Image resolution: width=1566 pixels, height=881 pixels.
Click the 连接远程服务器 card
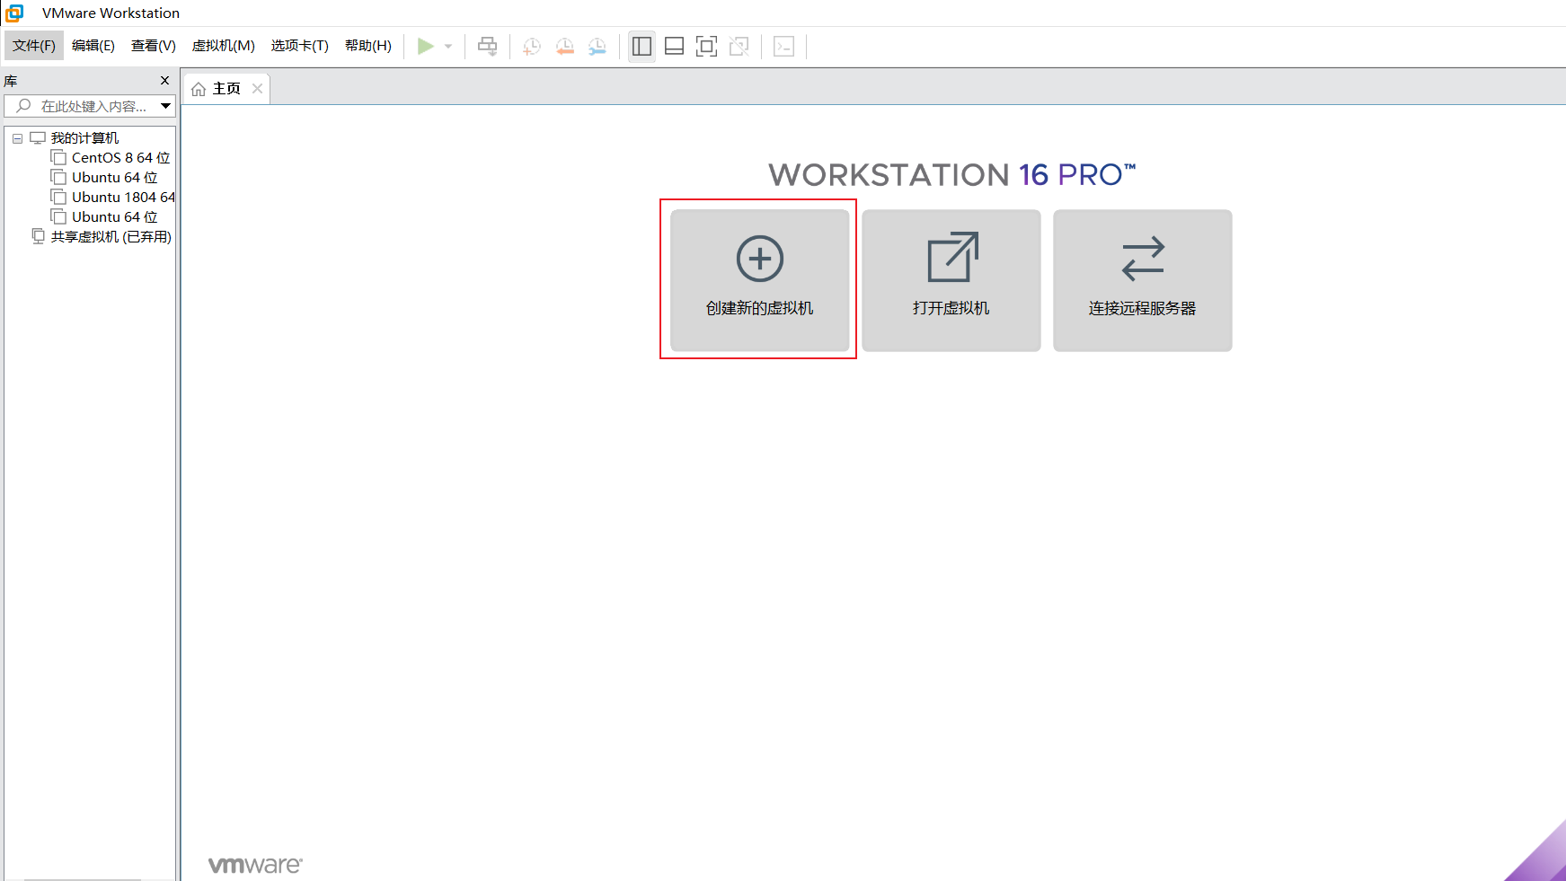[1143, 280]
